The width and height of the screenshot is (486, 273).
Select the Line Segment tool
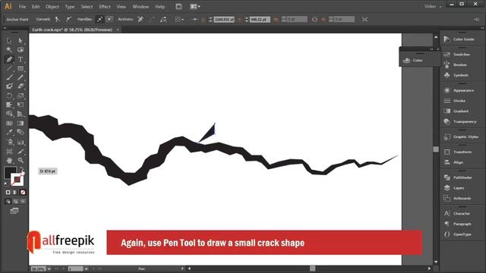pos(9,68)
